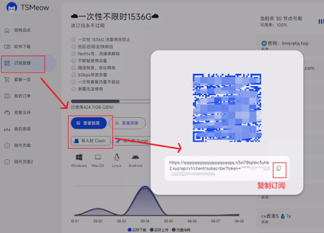Open the 旅程起点 home page in sidebar
The width and height of the screenshot is (324, 233).
22,30
